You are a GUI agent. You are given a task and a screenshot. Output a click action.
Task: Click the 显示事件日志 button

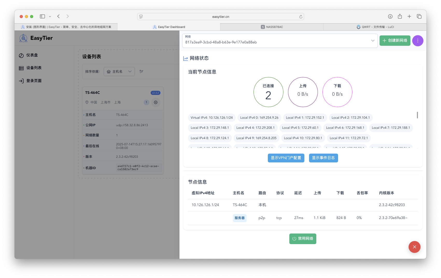(323, 158)
